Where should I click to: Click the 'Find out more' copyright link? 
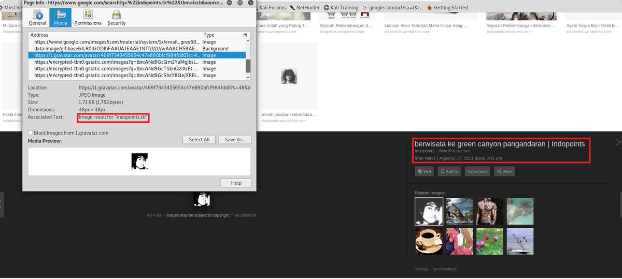pos(244,215)
